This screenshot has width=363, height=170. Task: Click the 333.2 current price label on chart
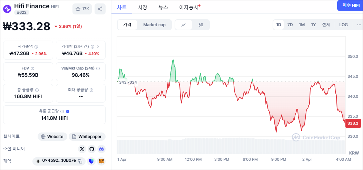pos(353,124)
